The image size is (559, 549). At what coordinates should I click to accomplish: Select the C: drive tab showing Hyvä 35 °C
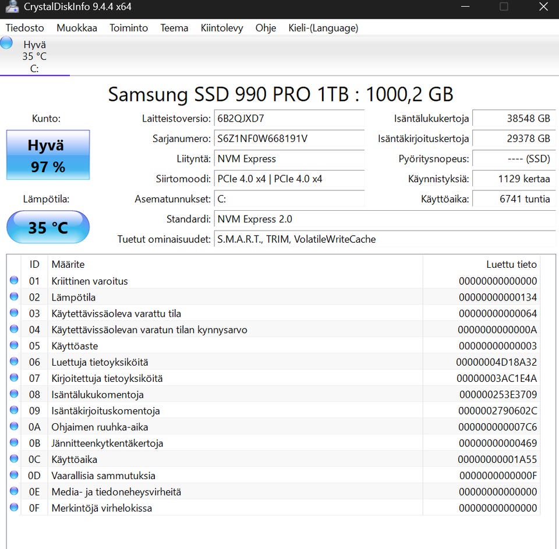tap(34, 56)
